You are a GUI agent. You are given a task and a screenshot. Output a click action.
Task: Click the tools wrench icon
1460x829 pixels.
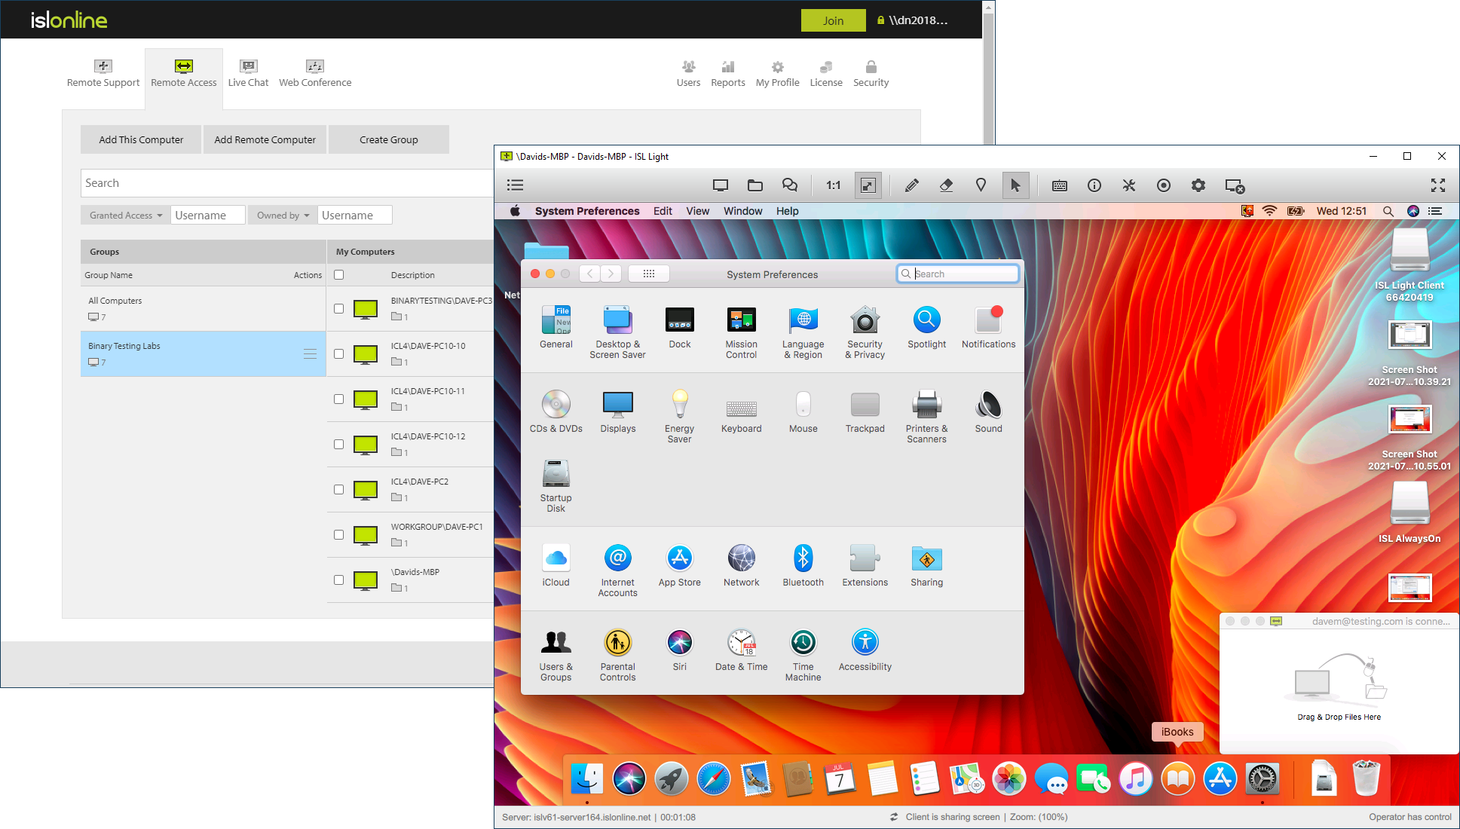pos(1129,185)
